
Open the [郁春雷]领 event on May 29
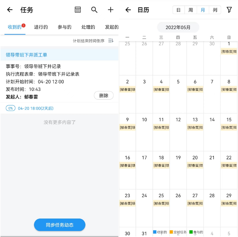pos(229,203)
